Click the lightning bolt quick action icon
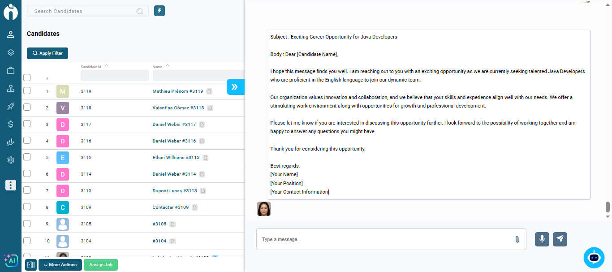This screenshot has height=272, width=612. click(159, 11)
